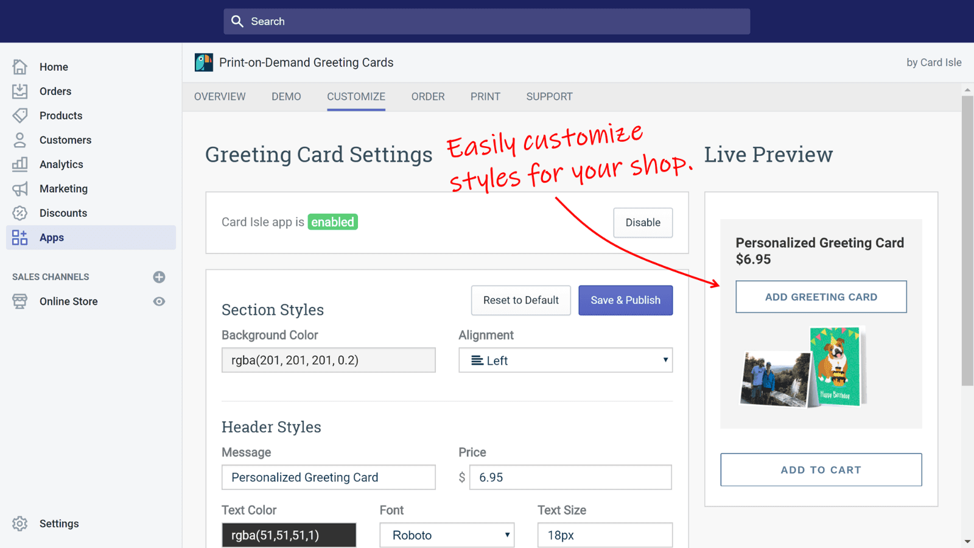Select the Customers icon
This screenshot has width=974, height=548.
(x=19, y=140)
